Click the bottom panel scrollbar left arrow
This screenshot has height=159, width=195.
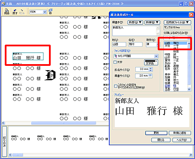pos(10,155)
